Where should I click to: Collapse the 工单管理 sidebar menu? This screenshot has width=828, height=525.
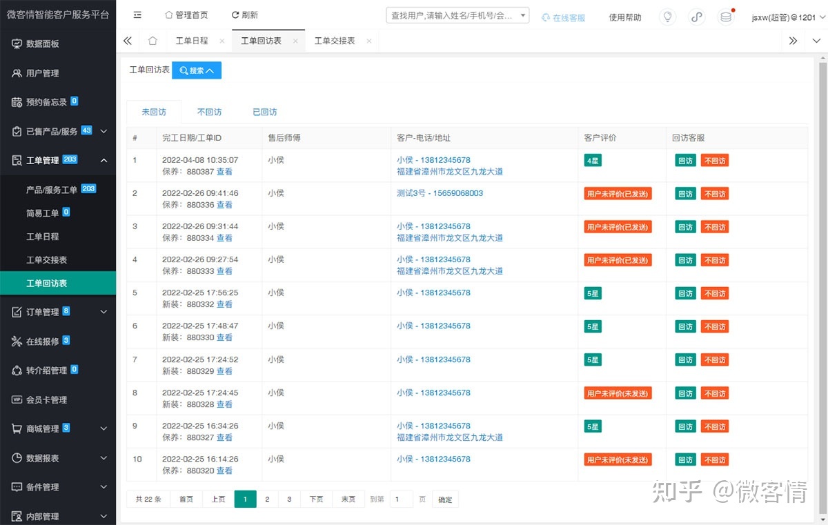58,161
